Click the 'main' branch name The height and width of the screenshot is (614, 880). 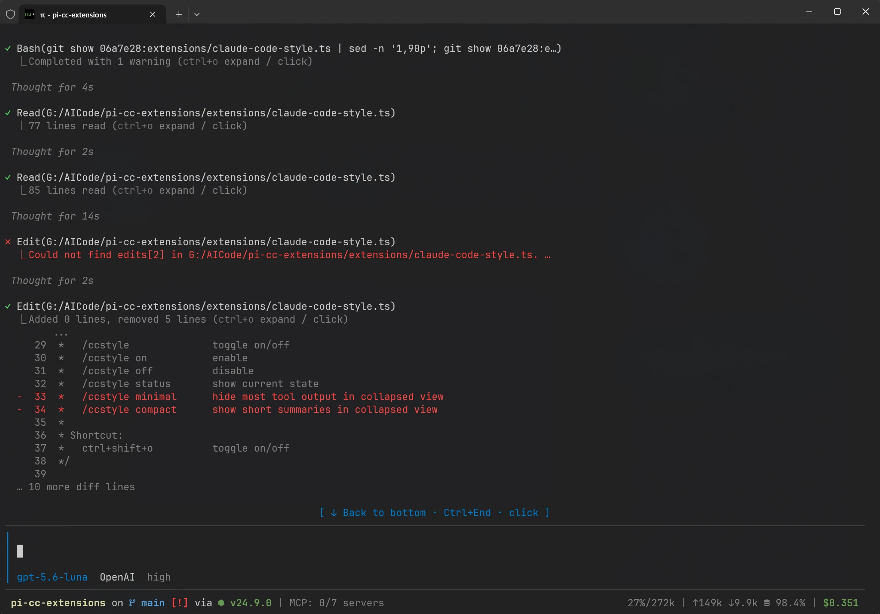pyautogui.click(x=153, y=603)
